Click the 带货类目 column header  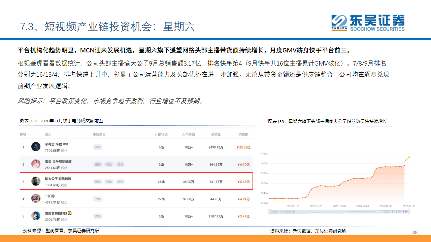tap(99, 134)
